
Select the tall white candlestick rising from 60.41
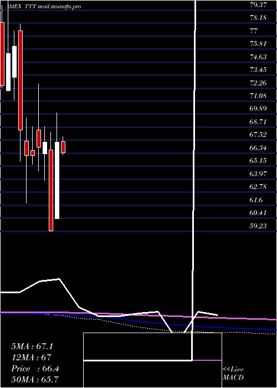pos(57,180)
